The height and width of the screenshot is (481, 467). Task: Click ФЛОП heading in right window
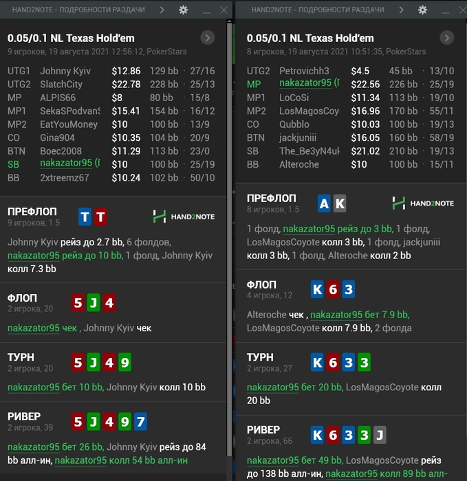pos(261,285)
